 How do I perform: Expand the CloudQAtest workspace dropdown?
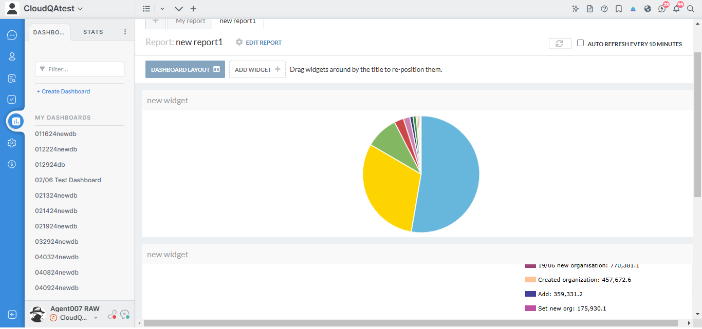click(80, 9)
